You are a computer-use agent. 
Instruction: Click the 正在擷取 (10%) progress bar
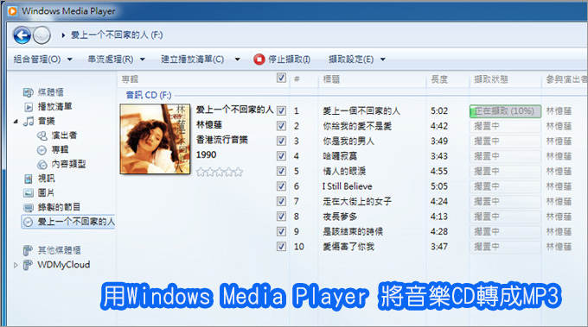(x=505, y=111)
